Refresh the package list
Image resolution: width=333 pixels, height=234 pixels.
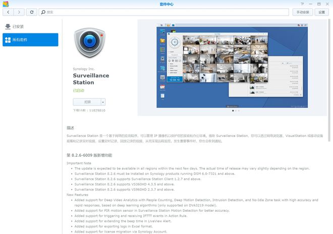(x=32, y=12)
